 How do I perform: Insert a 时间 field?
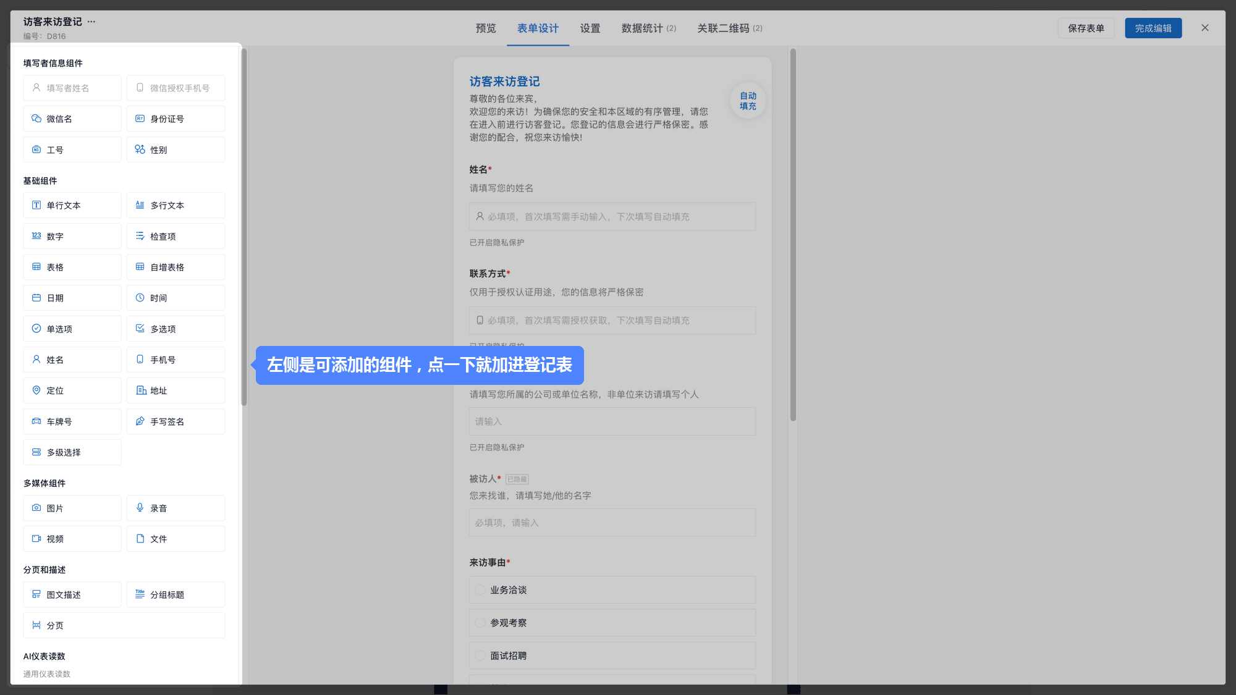[x=176, y=298]
